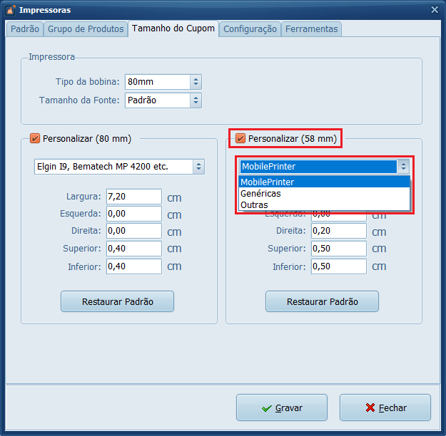Open the Tipo da bobina dropdown
The width and height of the screenshot is (446, 436).
pyautogui.click(x=196, y=82)
